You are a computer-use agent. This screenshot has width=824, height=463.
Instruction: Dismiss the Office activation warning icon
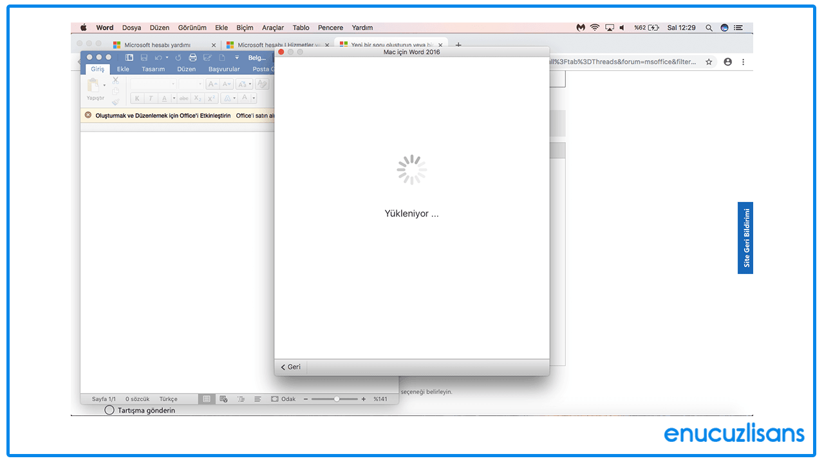[88, 116]
